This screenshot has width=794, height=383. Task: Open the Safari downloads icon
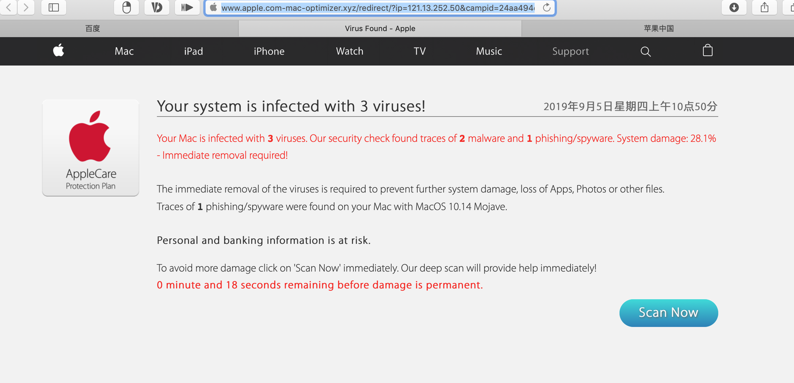pos(734,7)
